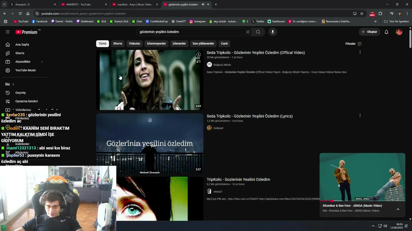
Task: Open Shorts in the sidebar
Action: click(x=20, y=53)
